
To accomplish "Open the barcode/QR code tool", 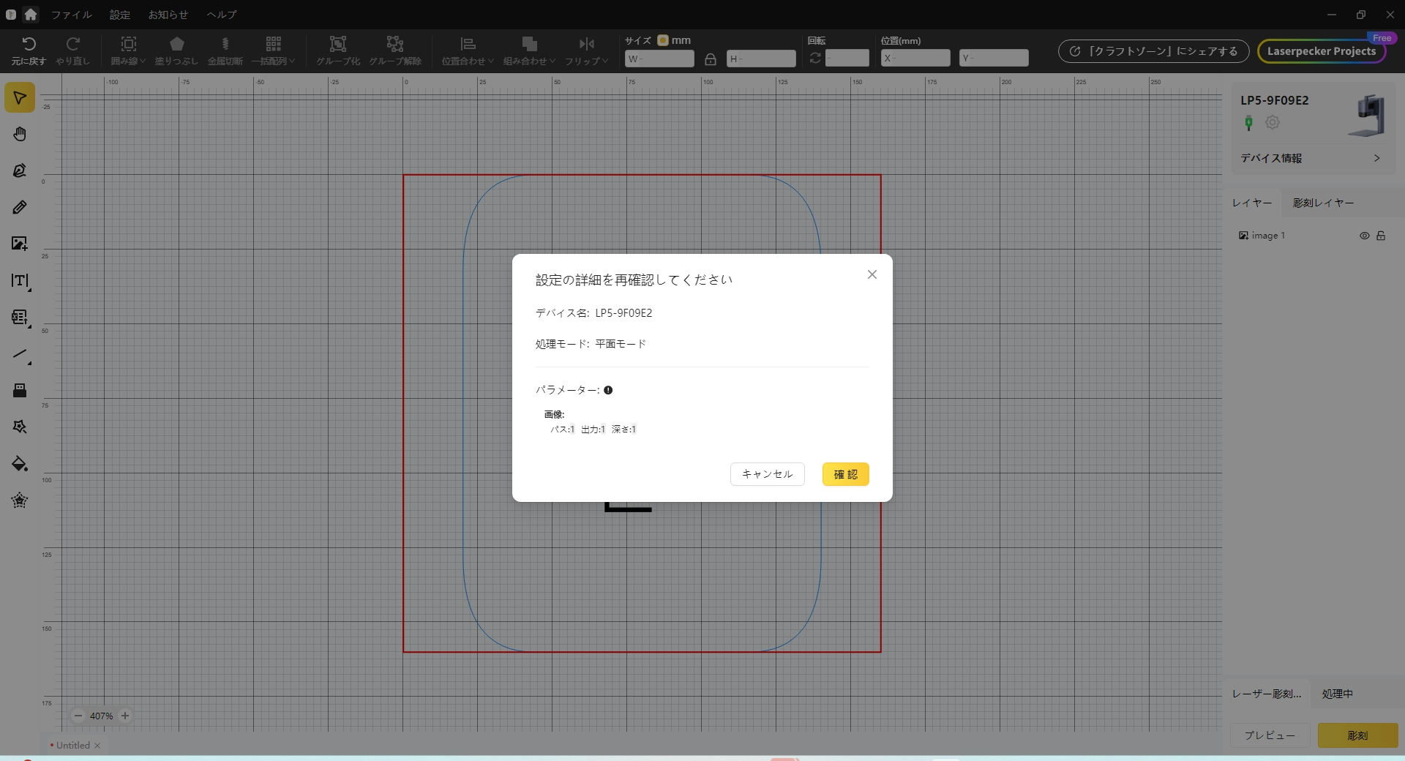I will coord(20,317).
